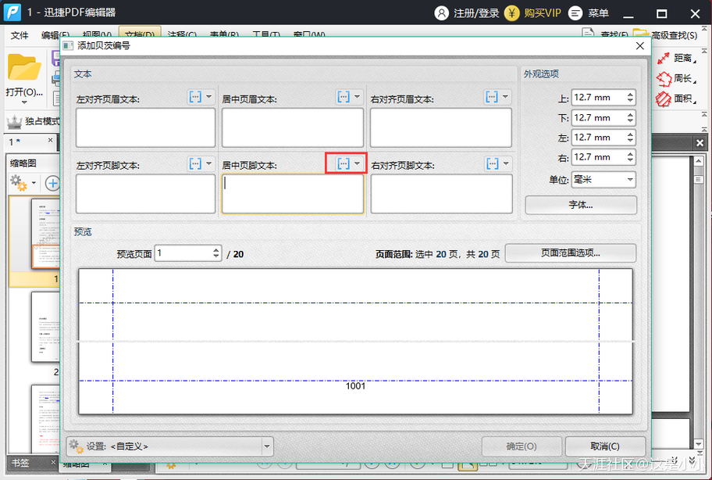Screen dimensions: 712x480
Task: Insert macro icon for left footer text
Action: pyautogui.click(x=195, y=163)
